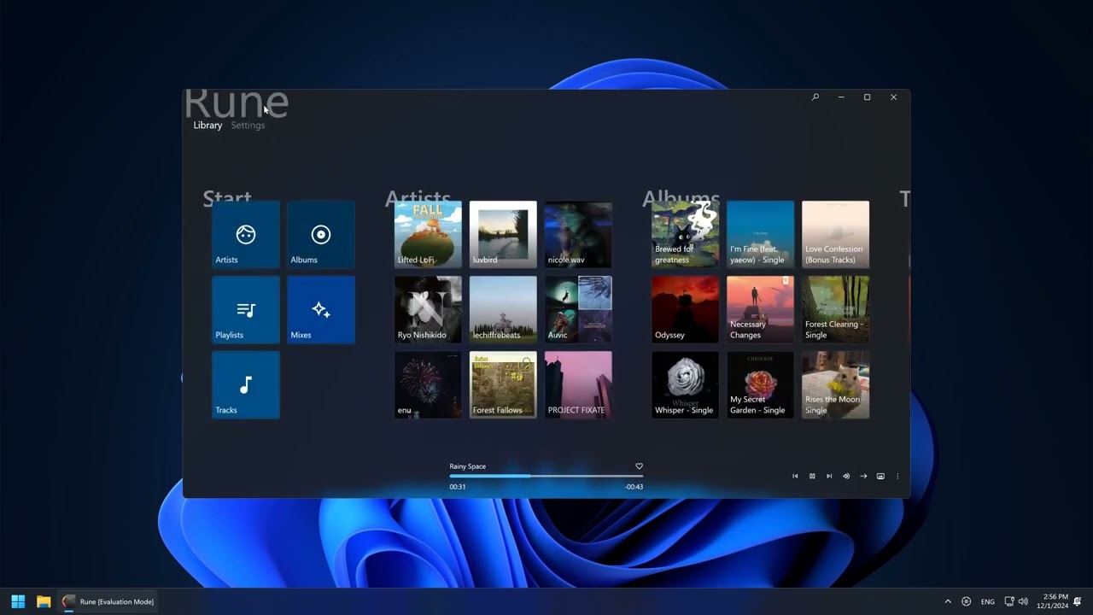The height and width of the screenshot is (615, 1093).
Task: Open the Artists tile in Start
Action: [x=246, y=235]
